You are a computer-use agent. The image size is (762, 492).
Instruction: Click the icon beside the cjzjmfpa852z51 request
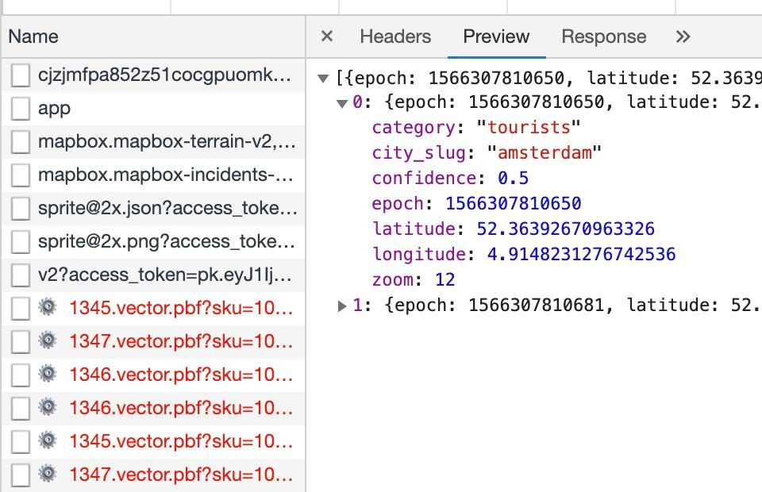pos(21,76)
